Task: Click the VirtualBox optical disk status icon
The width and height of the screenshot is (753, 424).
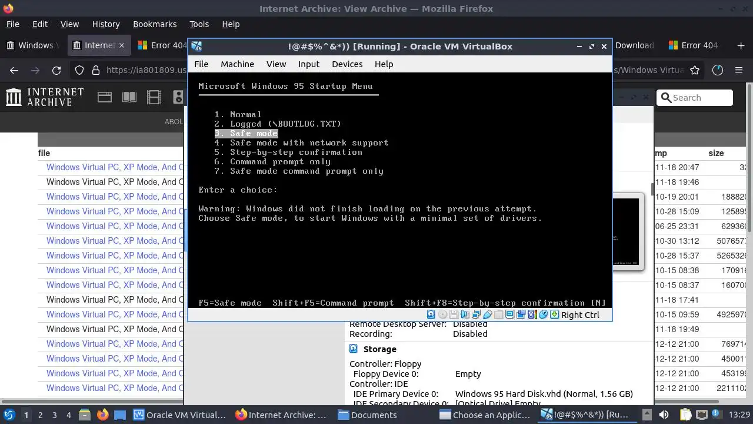Action: [x=442, y=314]
